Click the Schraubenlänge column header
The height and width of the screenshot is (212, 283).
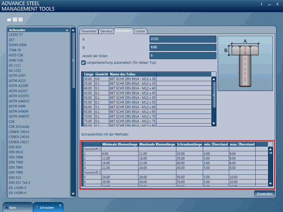click(x=189, y=144)
